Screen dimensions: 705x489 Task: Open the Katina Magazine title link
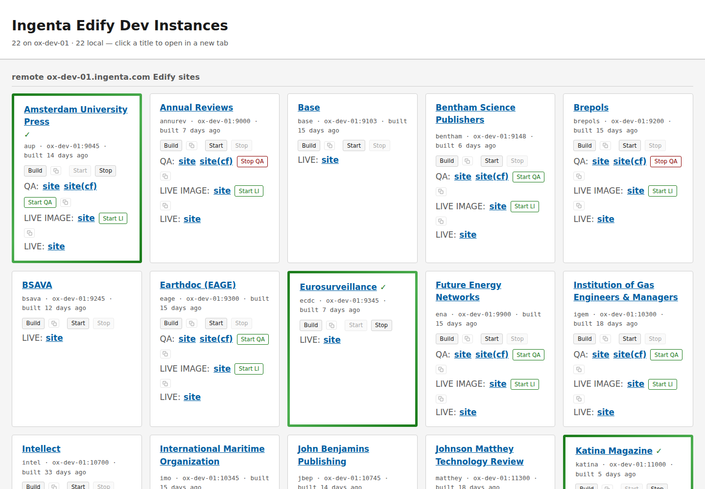pos(614,451)
